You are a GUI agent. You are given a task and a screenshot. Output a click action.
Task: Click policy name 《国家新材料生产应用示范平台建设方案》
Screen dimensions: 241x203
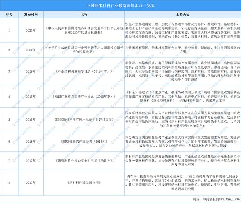coord(84,119)
